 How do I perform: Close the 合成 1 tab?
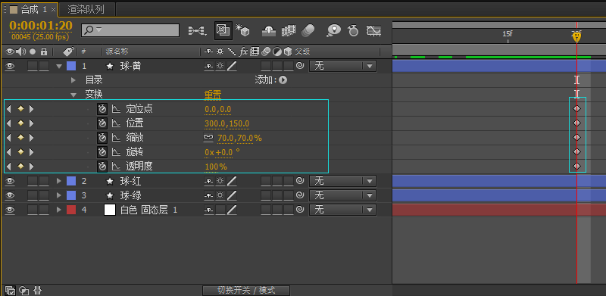coord(53,10)
